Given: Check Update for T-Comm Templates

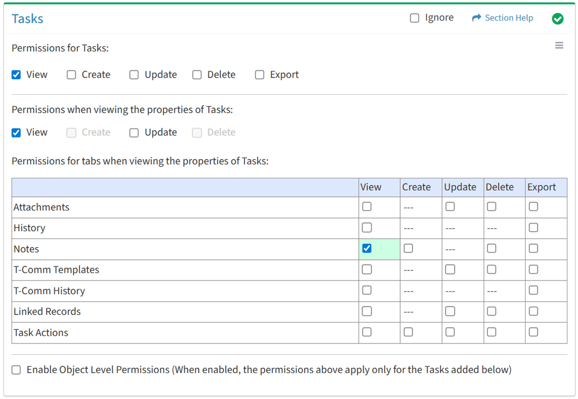Looking at the screenshot, I should (x=450, y=269).
